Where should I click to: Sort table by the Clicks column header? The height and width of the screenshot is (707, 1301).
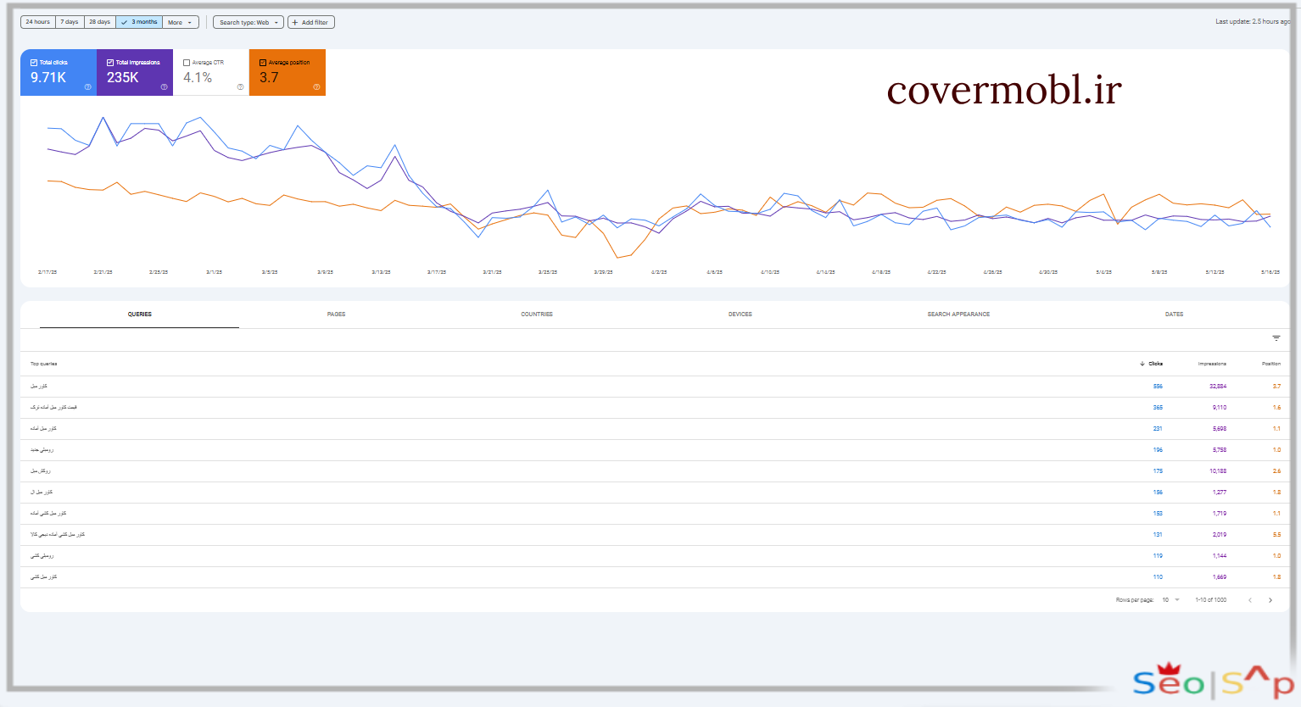point(1152,364)
